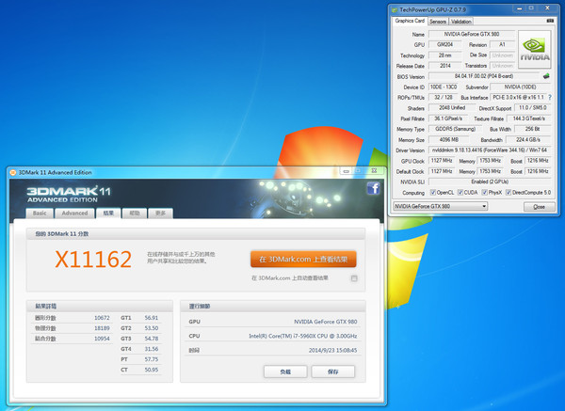Open the Facebook icon in 3DMark 11

373,188
